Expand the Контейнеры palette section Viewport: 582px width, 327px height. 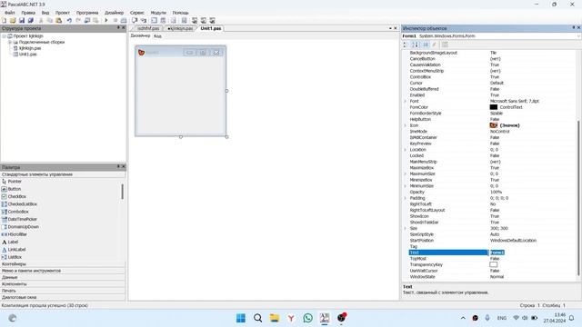63,264
